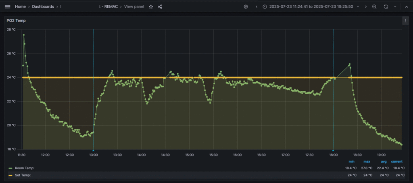
Task: Refresh the dashboard
Action: coord(386,6)
